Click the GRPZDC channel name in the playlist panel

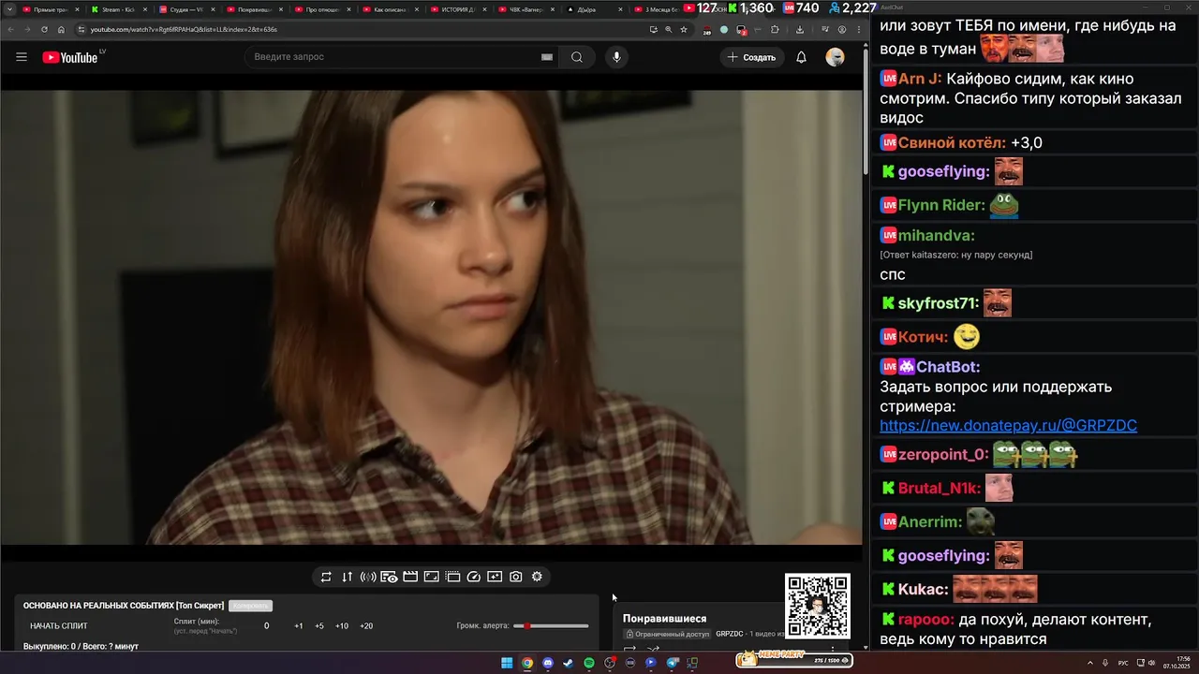pos(729,634)
